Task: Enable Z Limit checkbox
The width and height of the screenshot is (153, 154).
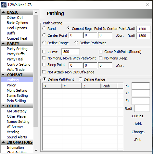Action: 44,52
